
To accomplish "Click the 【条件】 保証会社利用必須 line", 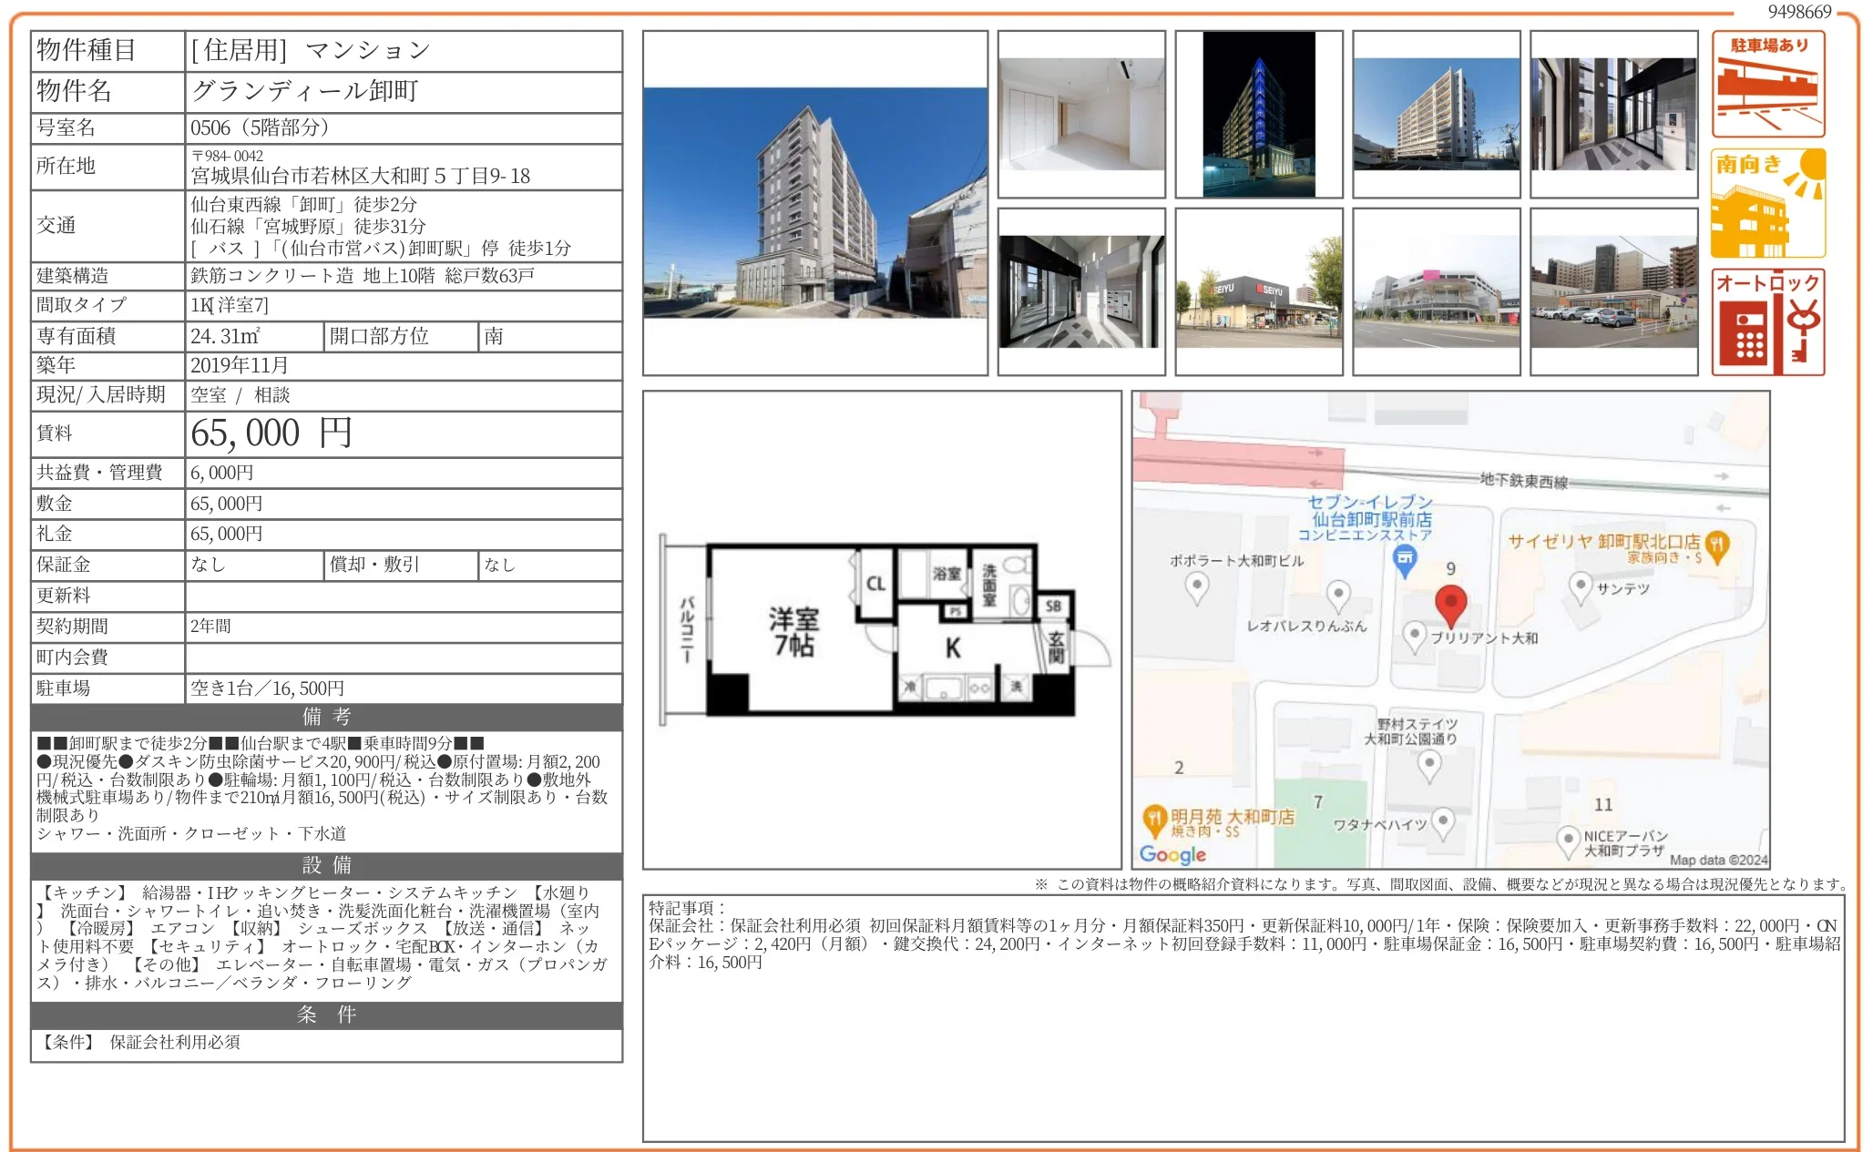I will (x=138, y=1042).
